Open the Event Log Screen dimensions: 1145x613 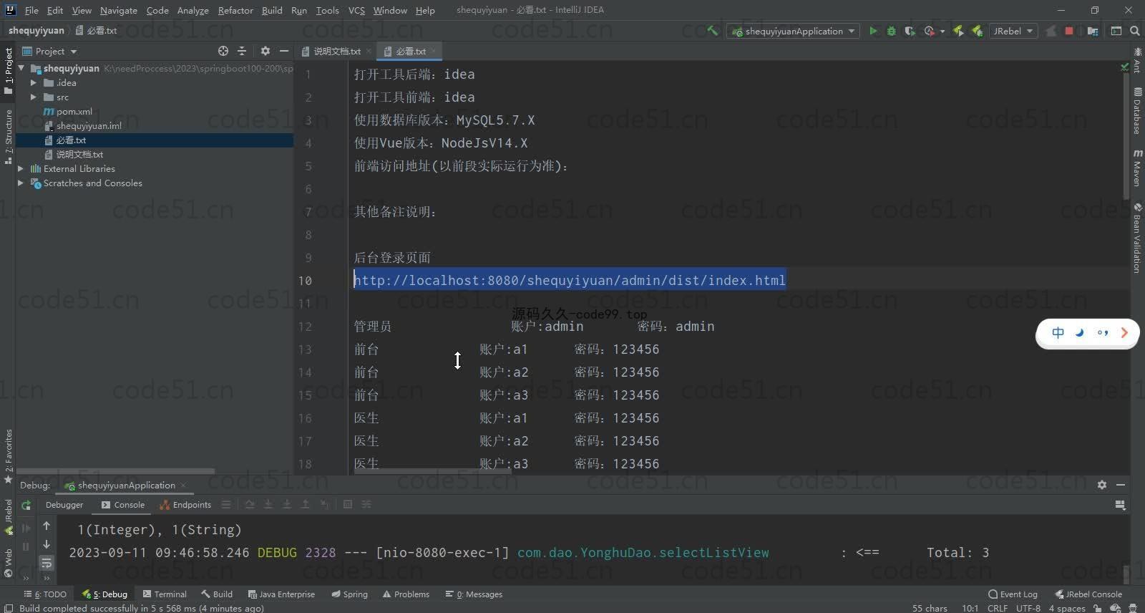(1013, 594)
